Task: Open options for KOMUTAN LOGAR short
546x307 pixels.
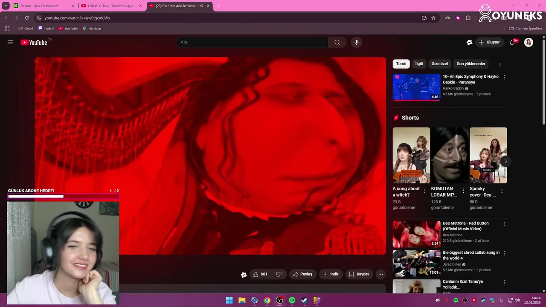Action: coord(463,191)
